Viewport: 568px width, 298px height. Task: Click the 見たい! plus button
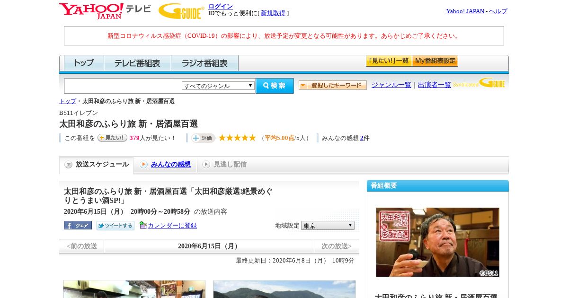point(112,138)
